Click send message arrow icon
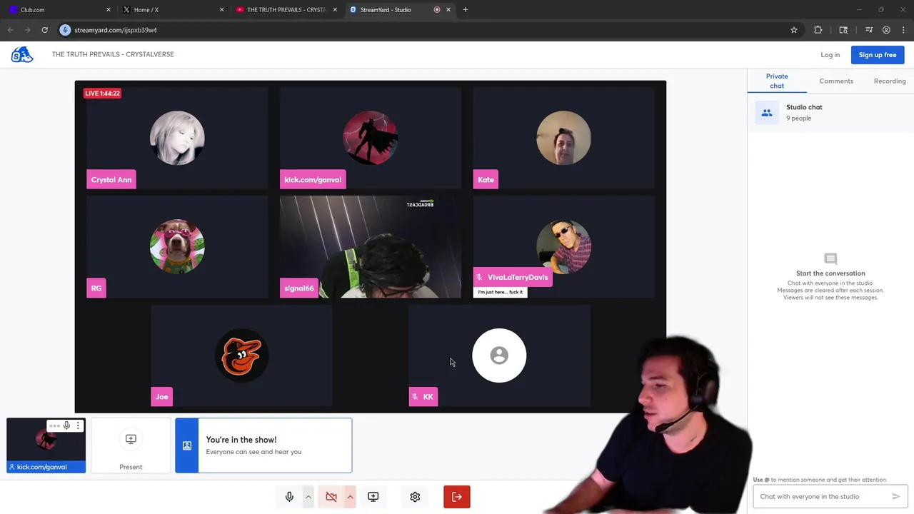Image resolution: width=914 pixels, height=514 pixels. click(x=895, y=496)
